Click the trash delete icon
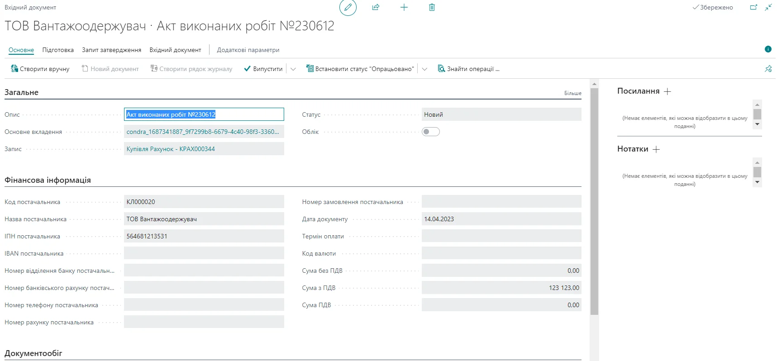 432,8
